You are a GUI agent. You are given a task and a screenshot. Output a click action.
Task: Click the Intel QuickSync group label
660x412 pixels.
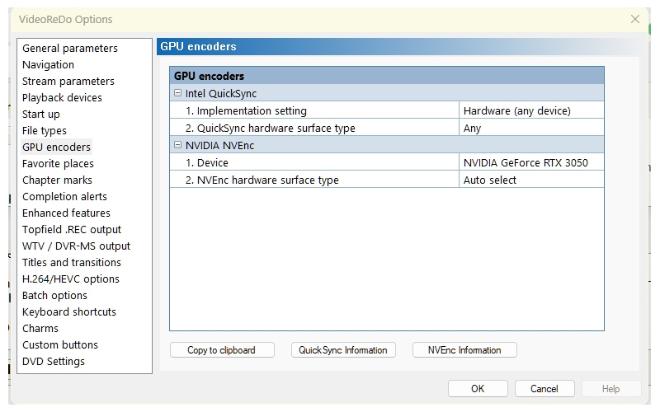221,93
